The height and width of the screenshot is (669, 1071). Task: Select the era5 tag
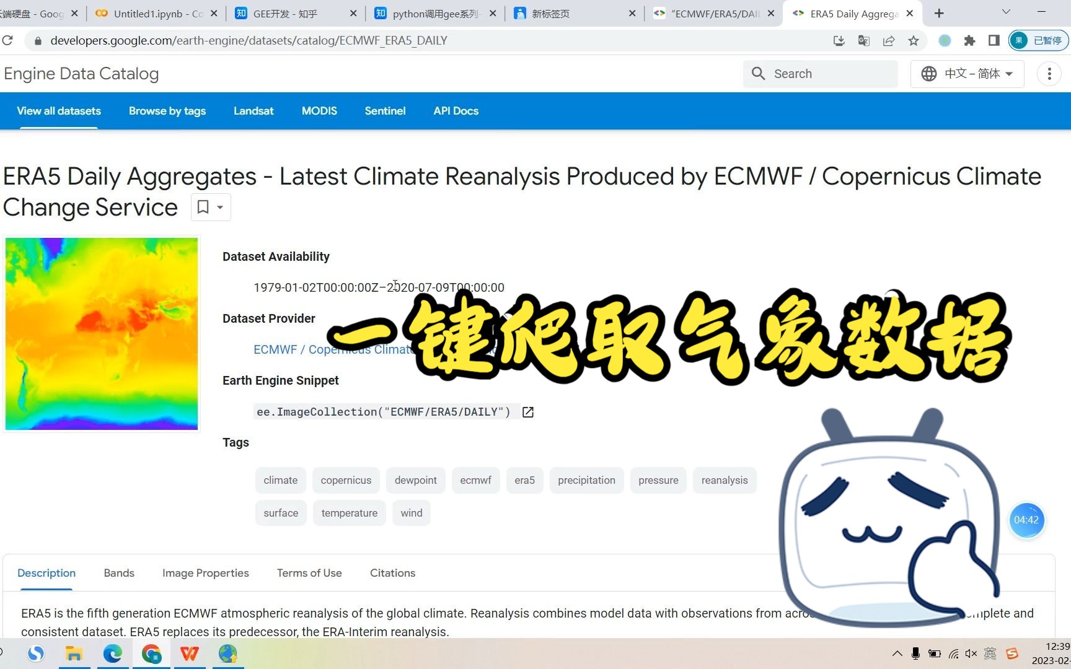click(524, 480)
